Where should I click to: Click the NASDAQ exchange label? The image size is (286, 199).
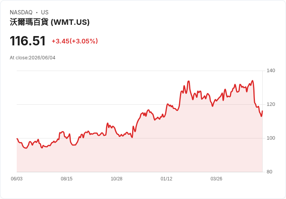coord(21,12)
